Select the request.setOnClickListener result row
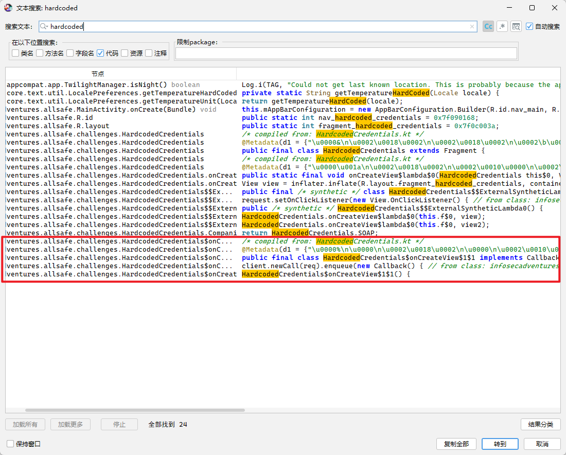 pyautogui.click(x=283, y=200)
